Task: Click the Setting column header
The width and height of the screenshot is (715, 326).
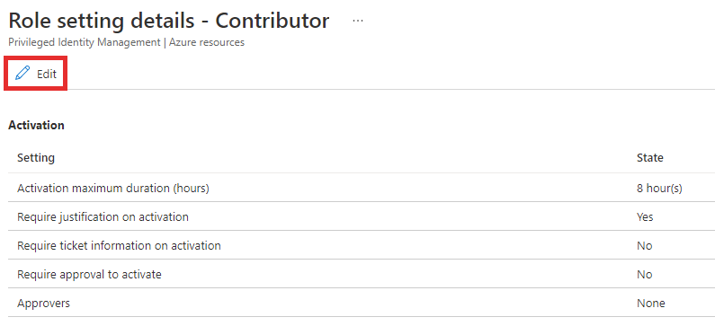Action: 36,158
